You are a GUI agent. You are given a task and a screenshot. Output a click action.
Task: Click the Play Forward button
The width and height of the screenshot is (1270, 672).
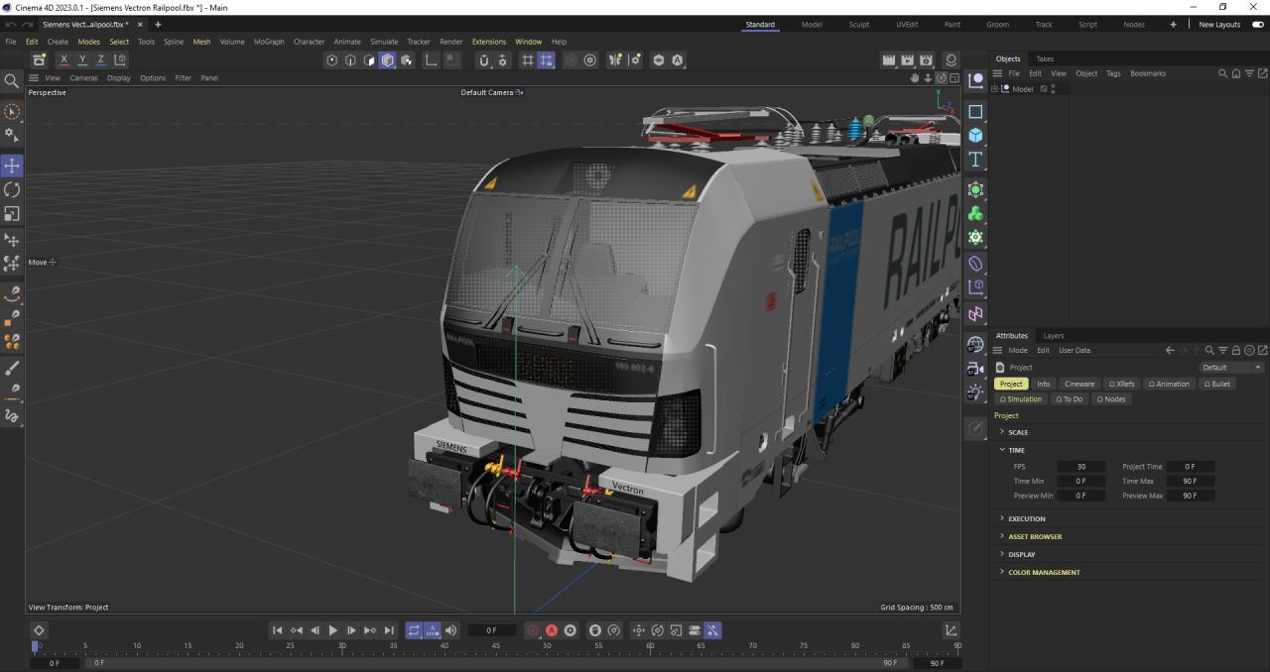(333, 630)
